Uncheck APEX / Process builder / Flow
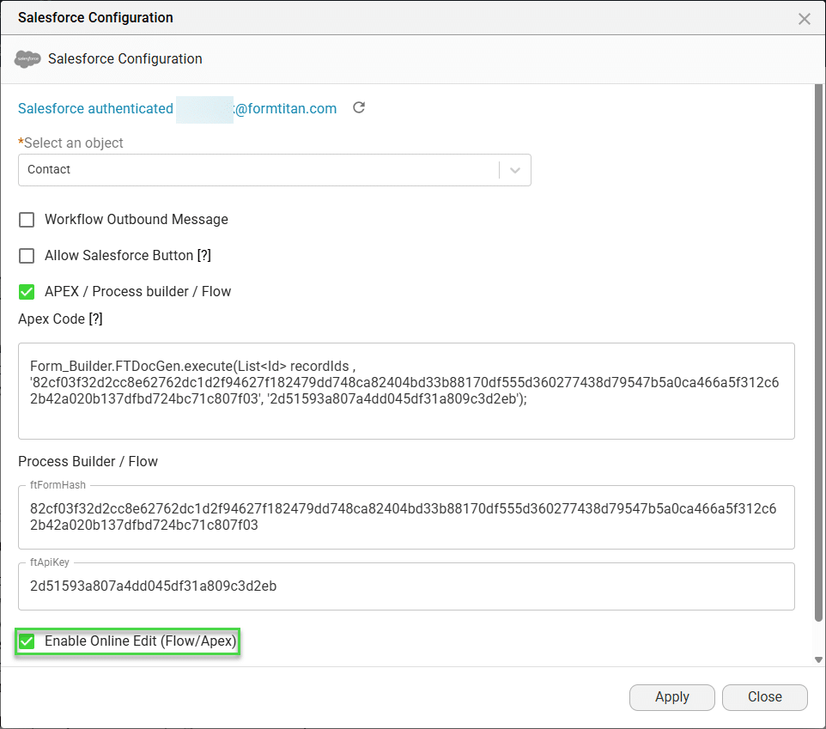 [27, 291]
